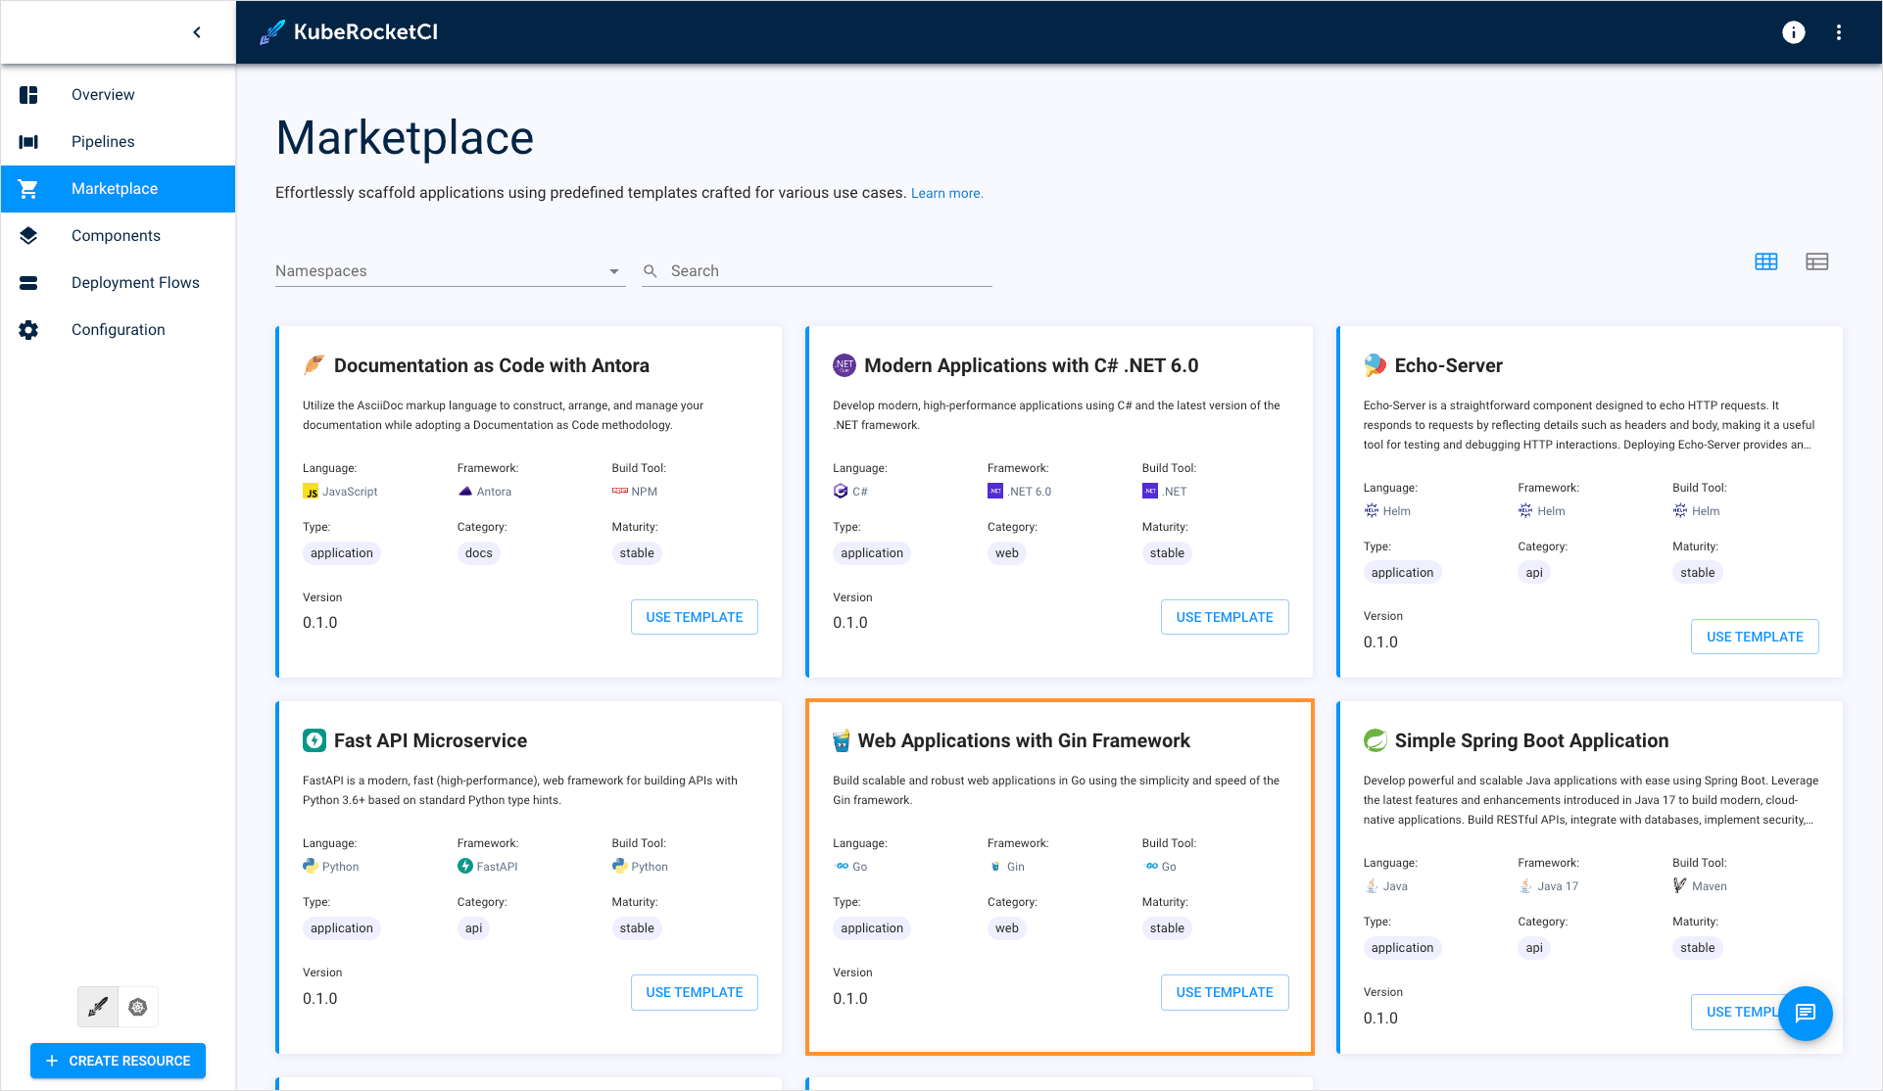Screen dimensions: 1883x1091
Task: Click USE TEMPLATE on Echo-Server
Action: pos(1754,636)
